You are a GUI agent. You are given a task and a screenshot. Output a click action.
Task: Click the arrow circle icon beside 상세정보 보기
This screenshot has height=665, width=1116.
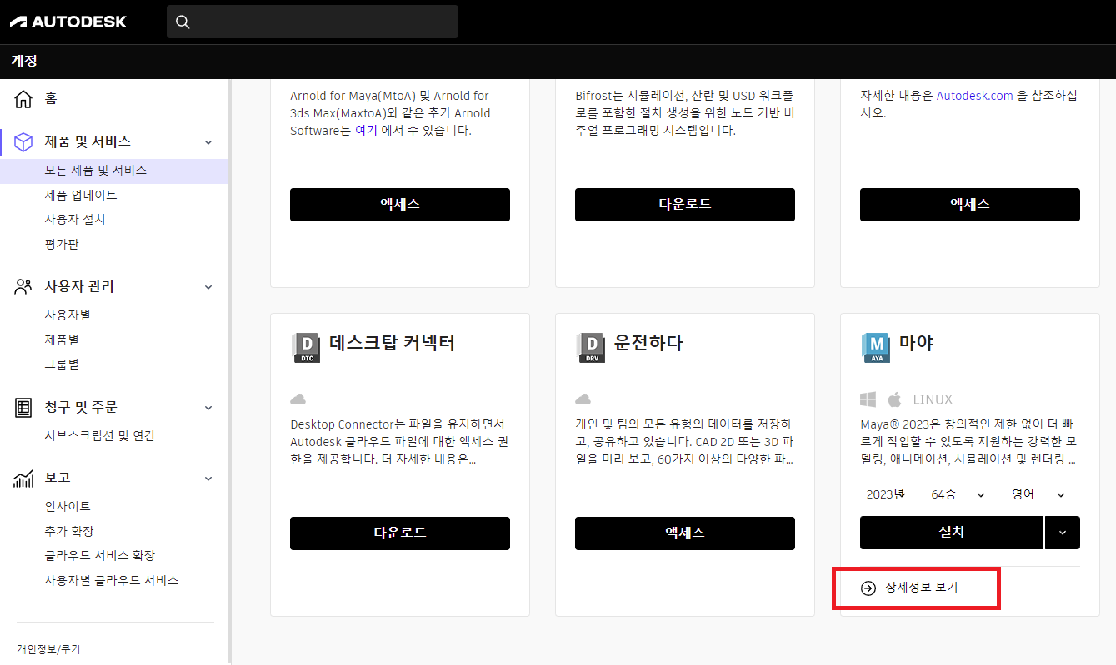(x=868, y=588)
